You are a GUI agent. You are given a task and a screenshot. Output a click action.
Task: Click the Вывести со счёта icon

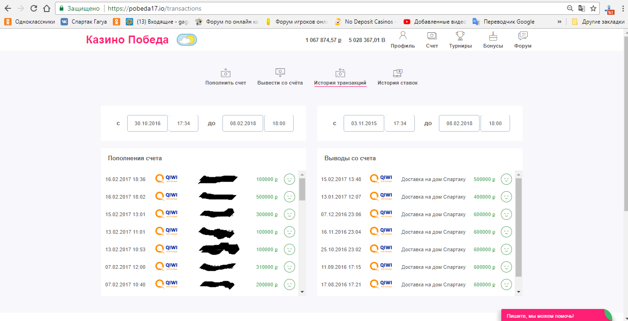click(x=280, y=73)
